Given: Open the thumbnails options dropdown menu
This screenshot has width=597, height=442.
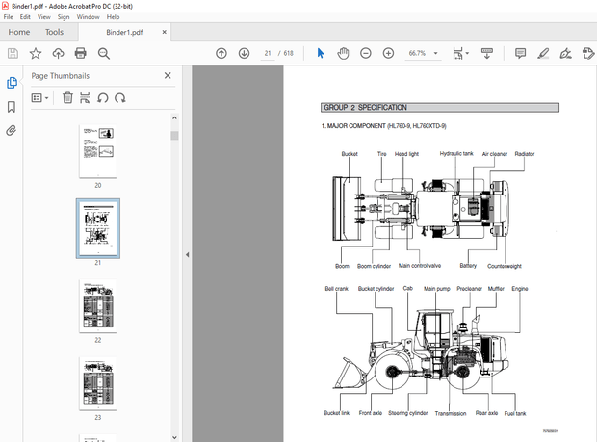Looking at the screenshot, I should tap(39, 97).
